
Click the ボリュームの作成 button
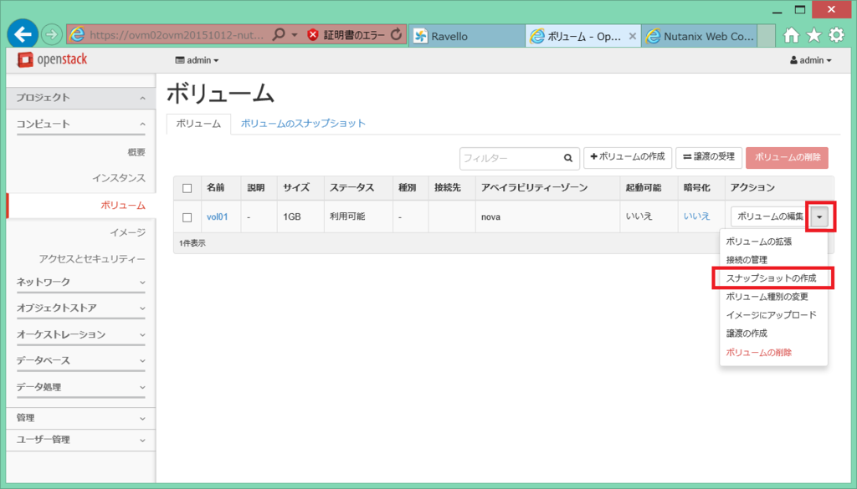click(x=628, y=158)
